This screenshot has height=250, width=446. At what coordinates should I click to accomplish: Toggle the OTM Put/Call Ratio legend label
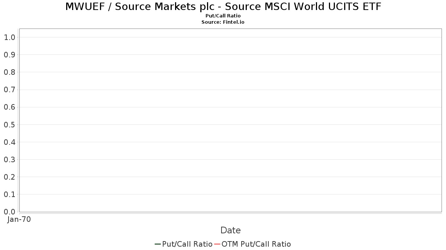256,244
